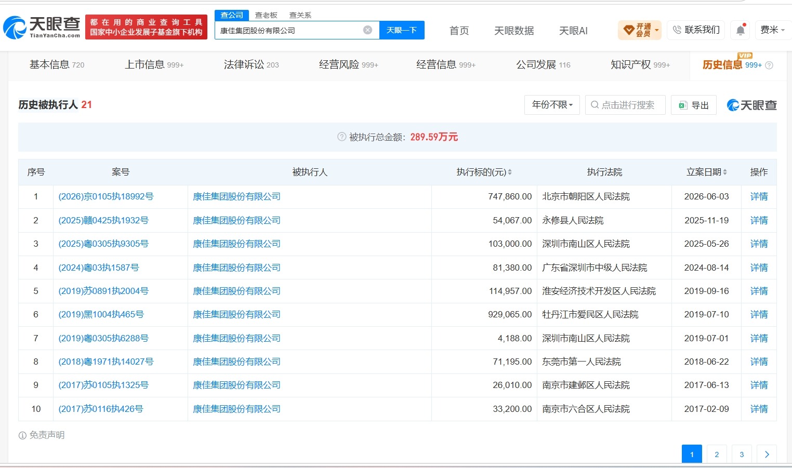
Task: Click the question mark icon beside 被执行总金额
Action: 341,137
